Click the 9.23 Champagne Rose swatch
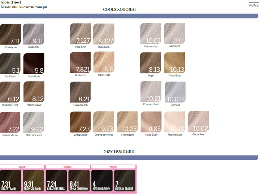Viewport: 260px width, 195px height. pos(104,122)
